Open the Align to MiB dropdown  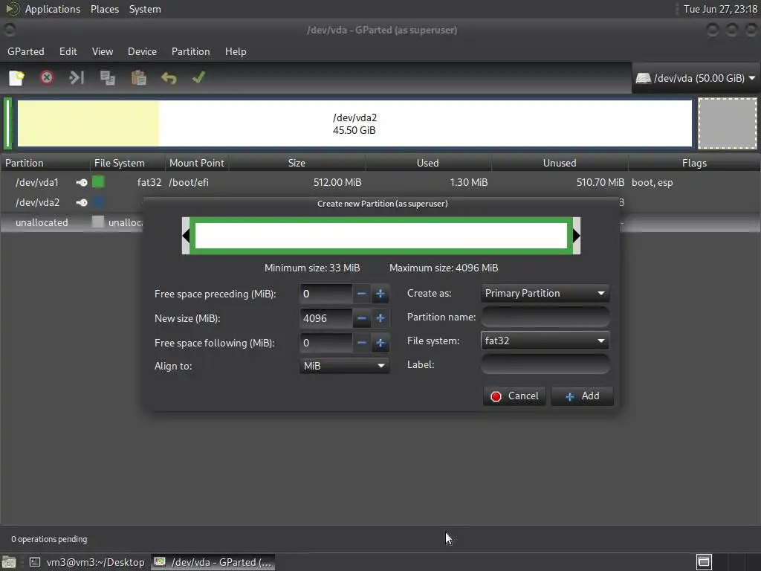tap(344, 366)
